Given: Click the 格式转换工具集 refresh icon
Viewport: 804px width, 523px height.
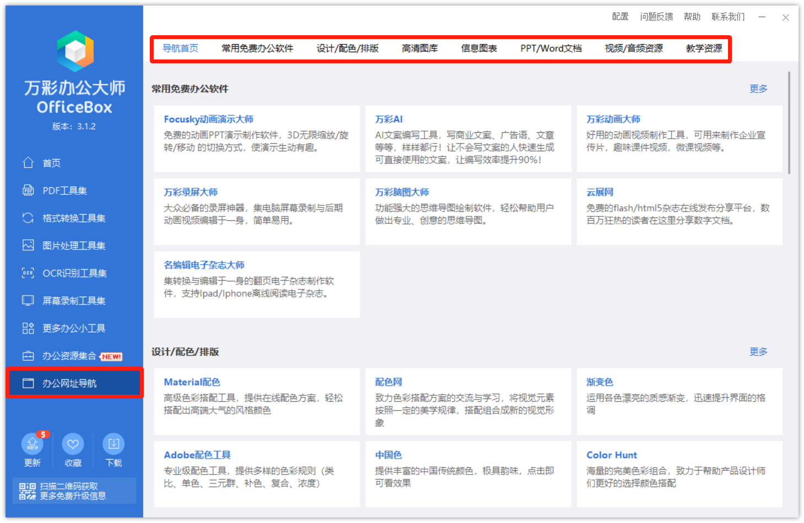Looking at the screenshot, I should pos(28,217).
